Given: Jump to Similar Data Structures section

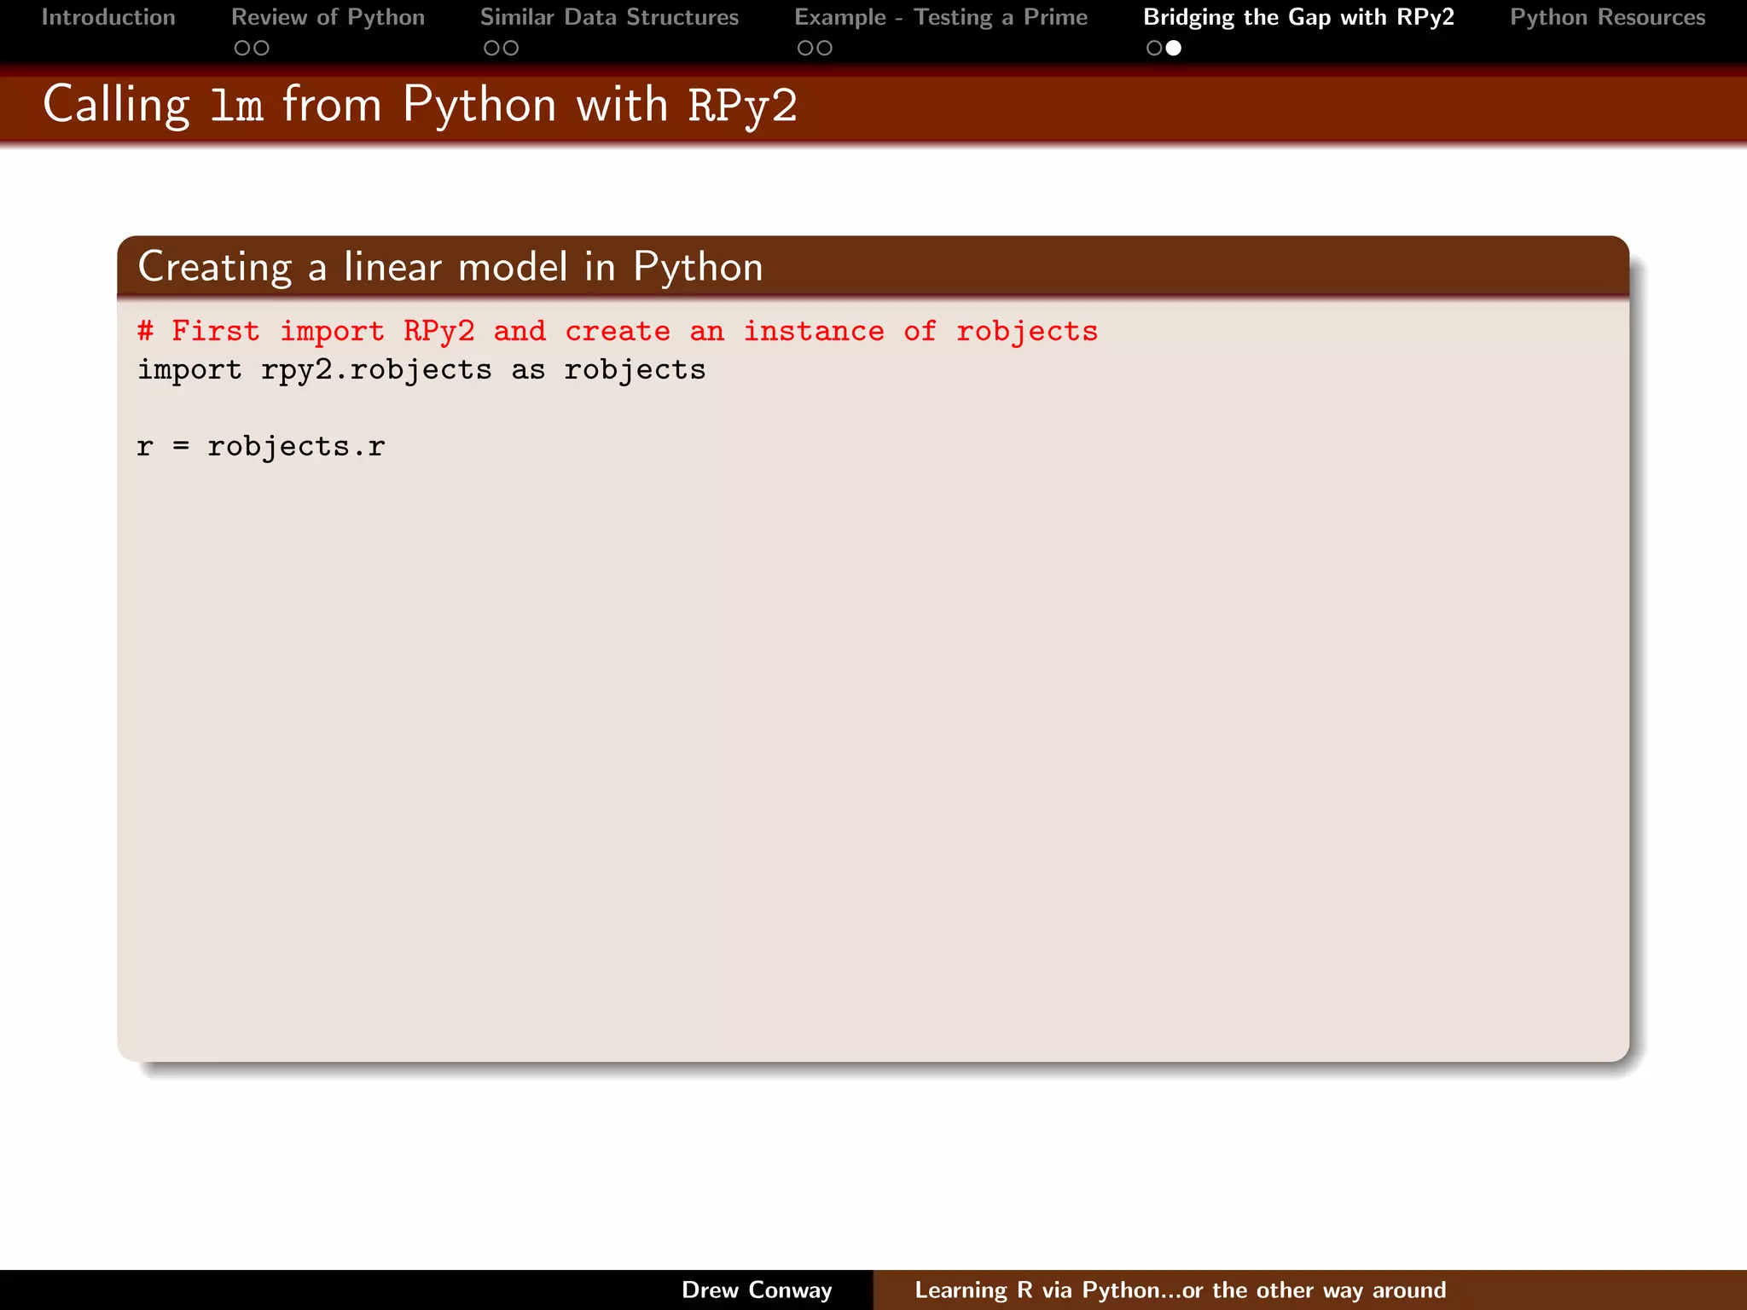Looking at the screenshot, I should pyautogui.click(x=609, y=17).
